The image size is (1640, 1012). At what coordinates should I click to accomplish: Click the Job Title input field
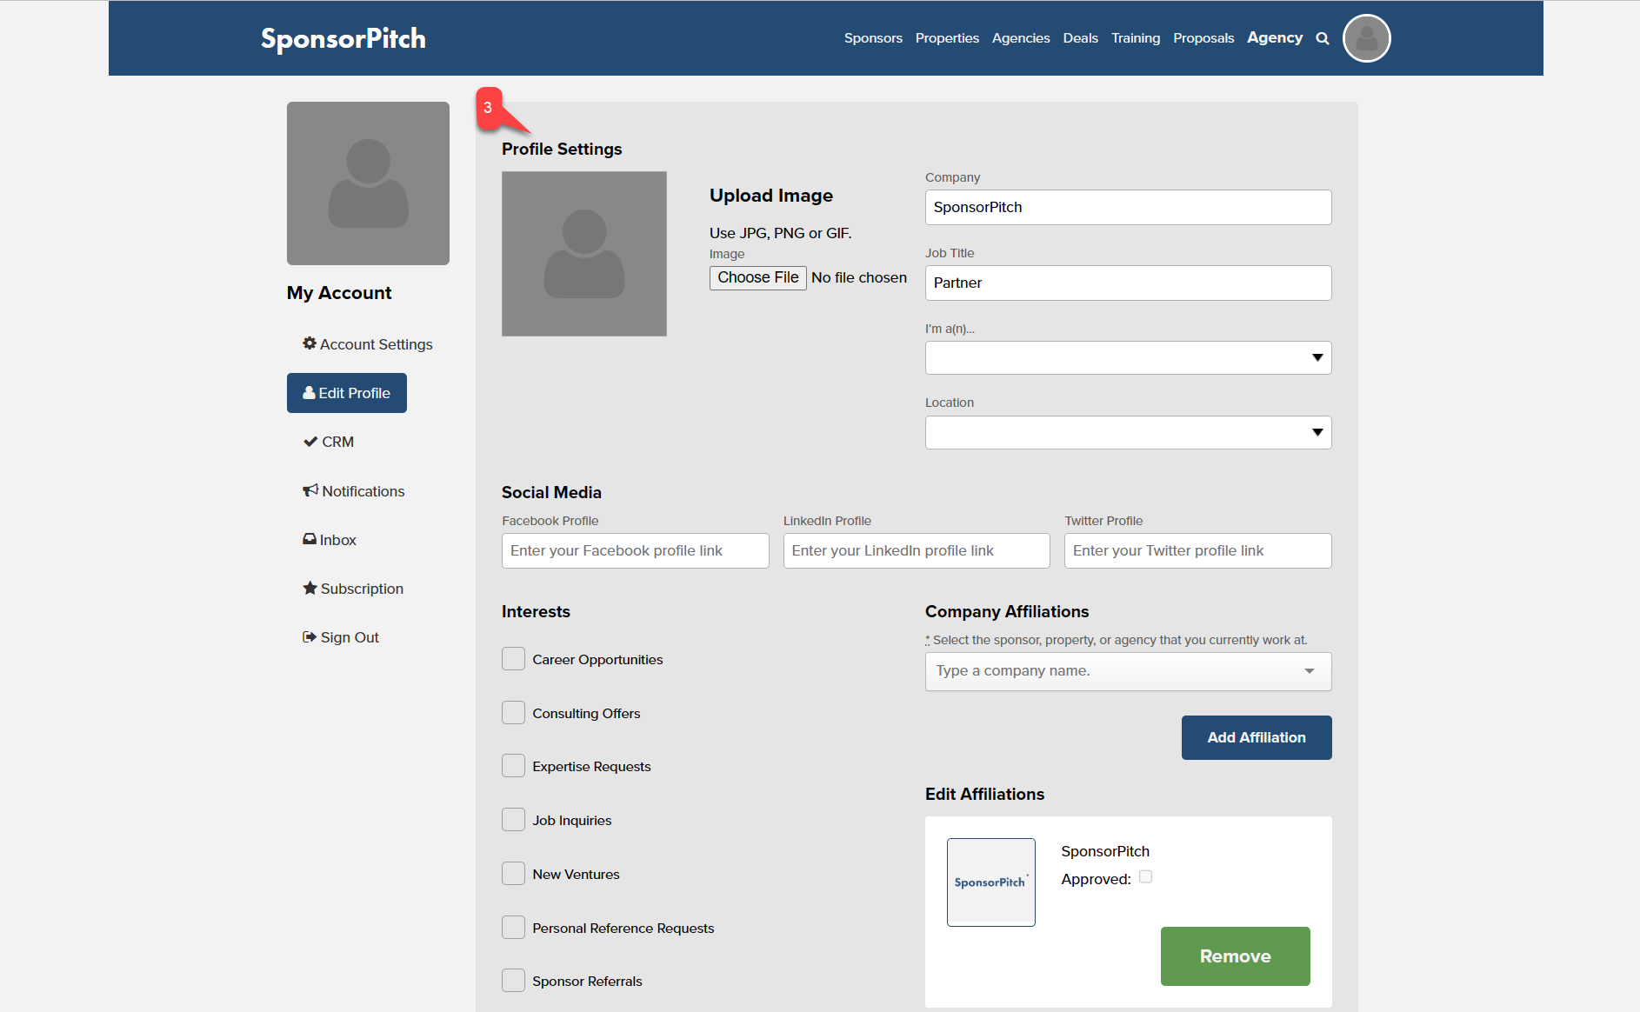click(x=1128, y=283)
